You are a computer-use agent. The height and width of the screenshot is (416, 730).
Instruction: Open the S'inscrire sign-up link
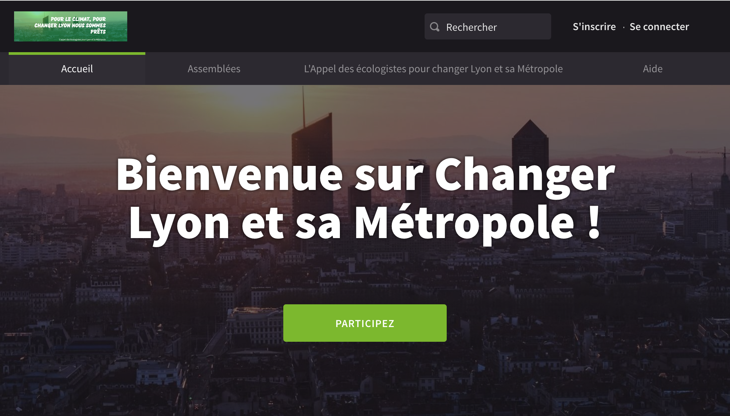(594, 26)
